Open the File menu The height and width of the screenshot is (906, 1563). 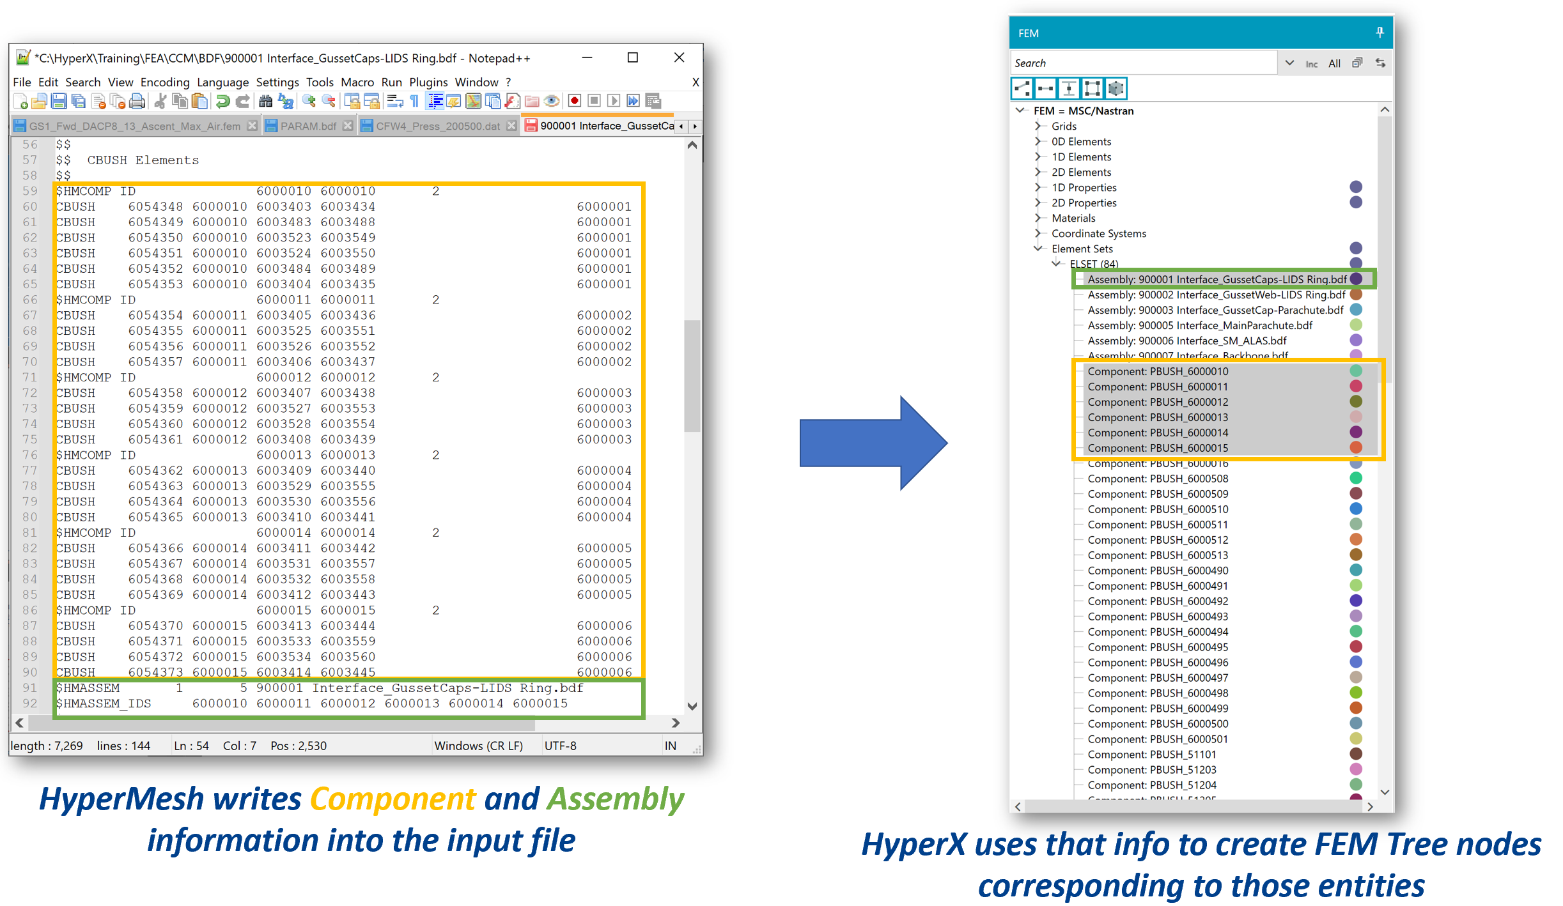coord(22,82)
